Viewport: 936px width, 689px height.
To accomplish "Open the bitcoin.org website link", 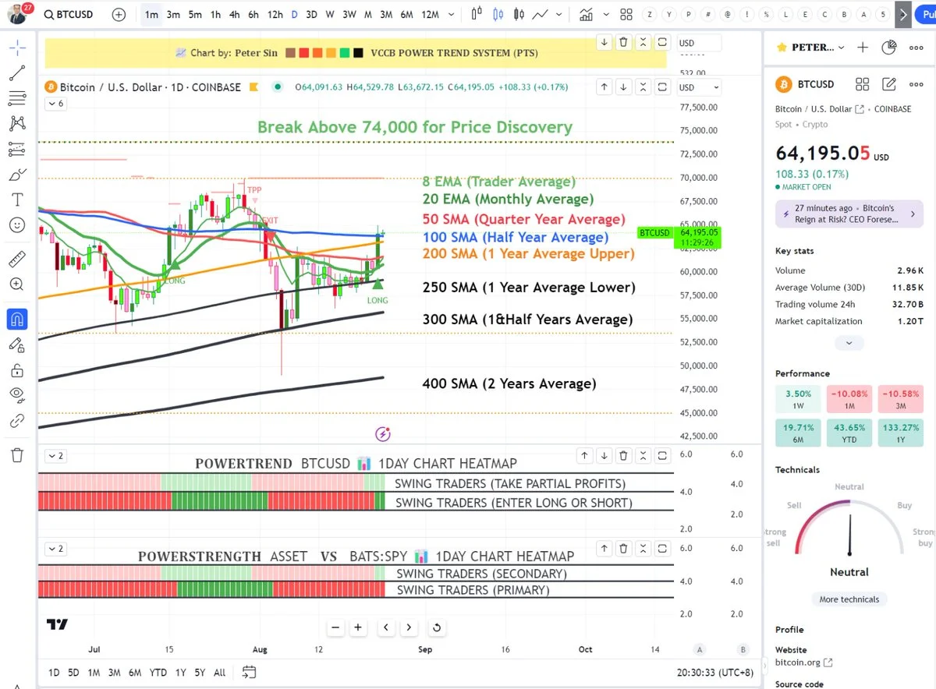I will click(x=804, y=662).
